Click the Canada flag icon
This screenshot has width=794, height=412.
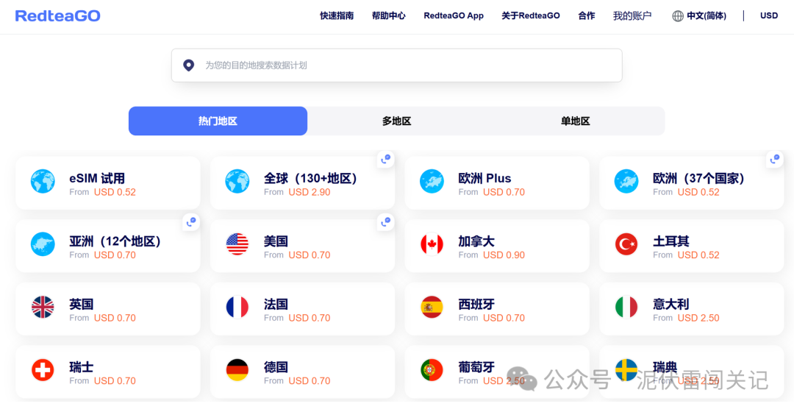(432, 244)
